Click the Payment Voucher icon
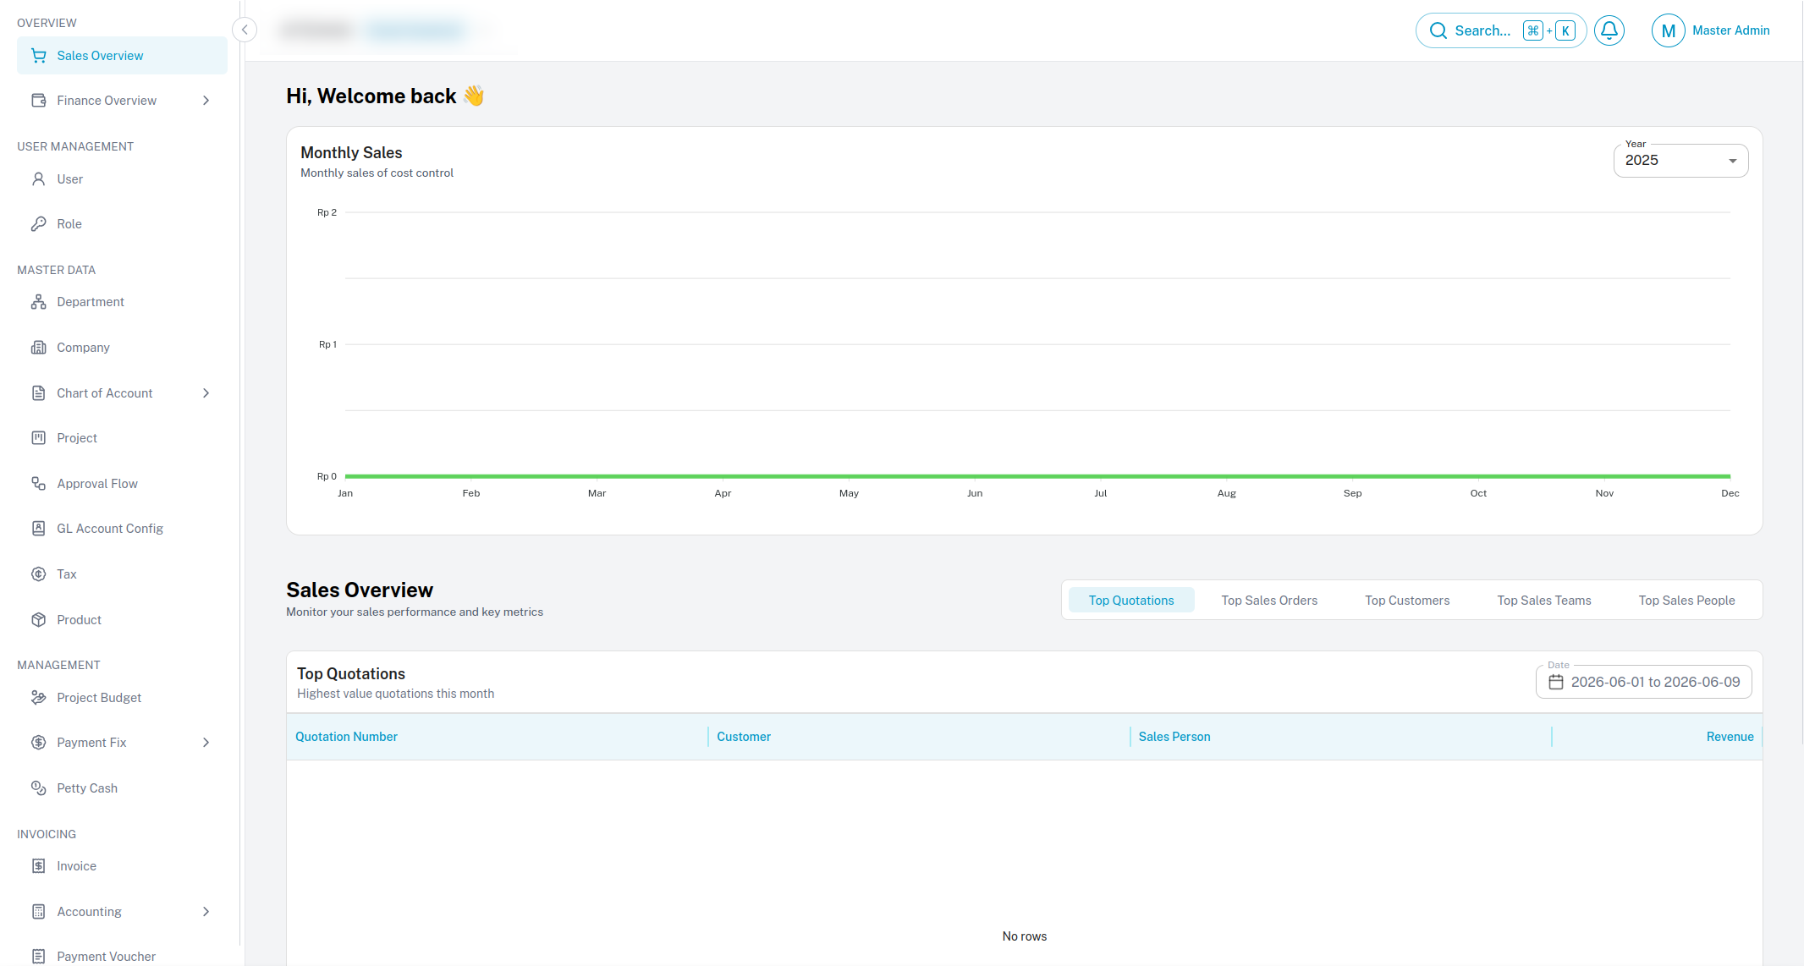1804x966 pixels. click(x=39, y=957)
